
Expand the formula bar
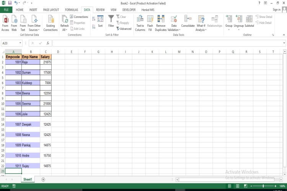coord(284,43)
